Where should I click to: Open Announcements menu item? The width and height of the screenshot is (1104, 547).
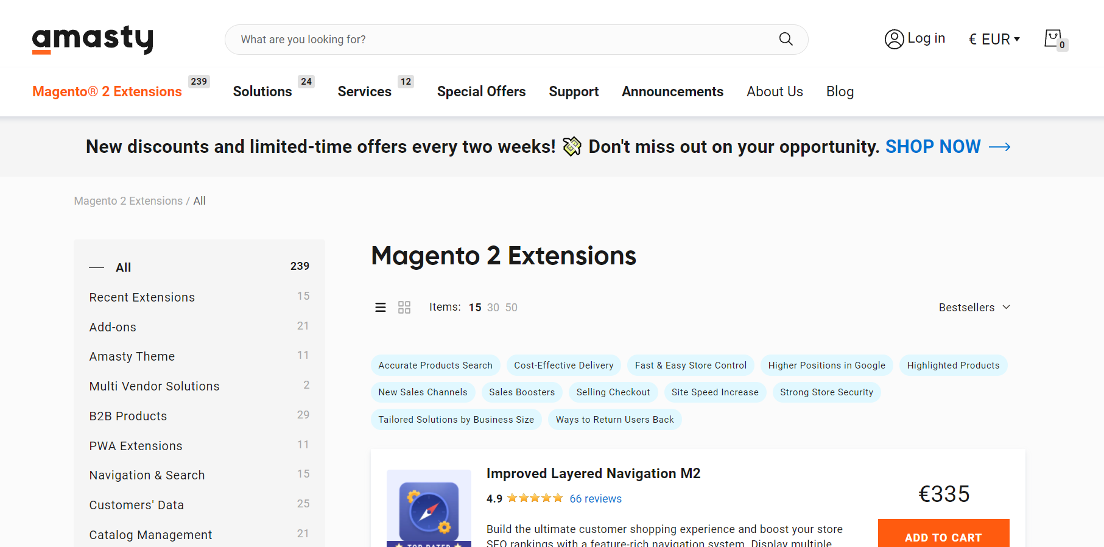(672, 91)
